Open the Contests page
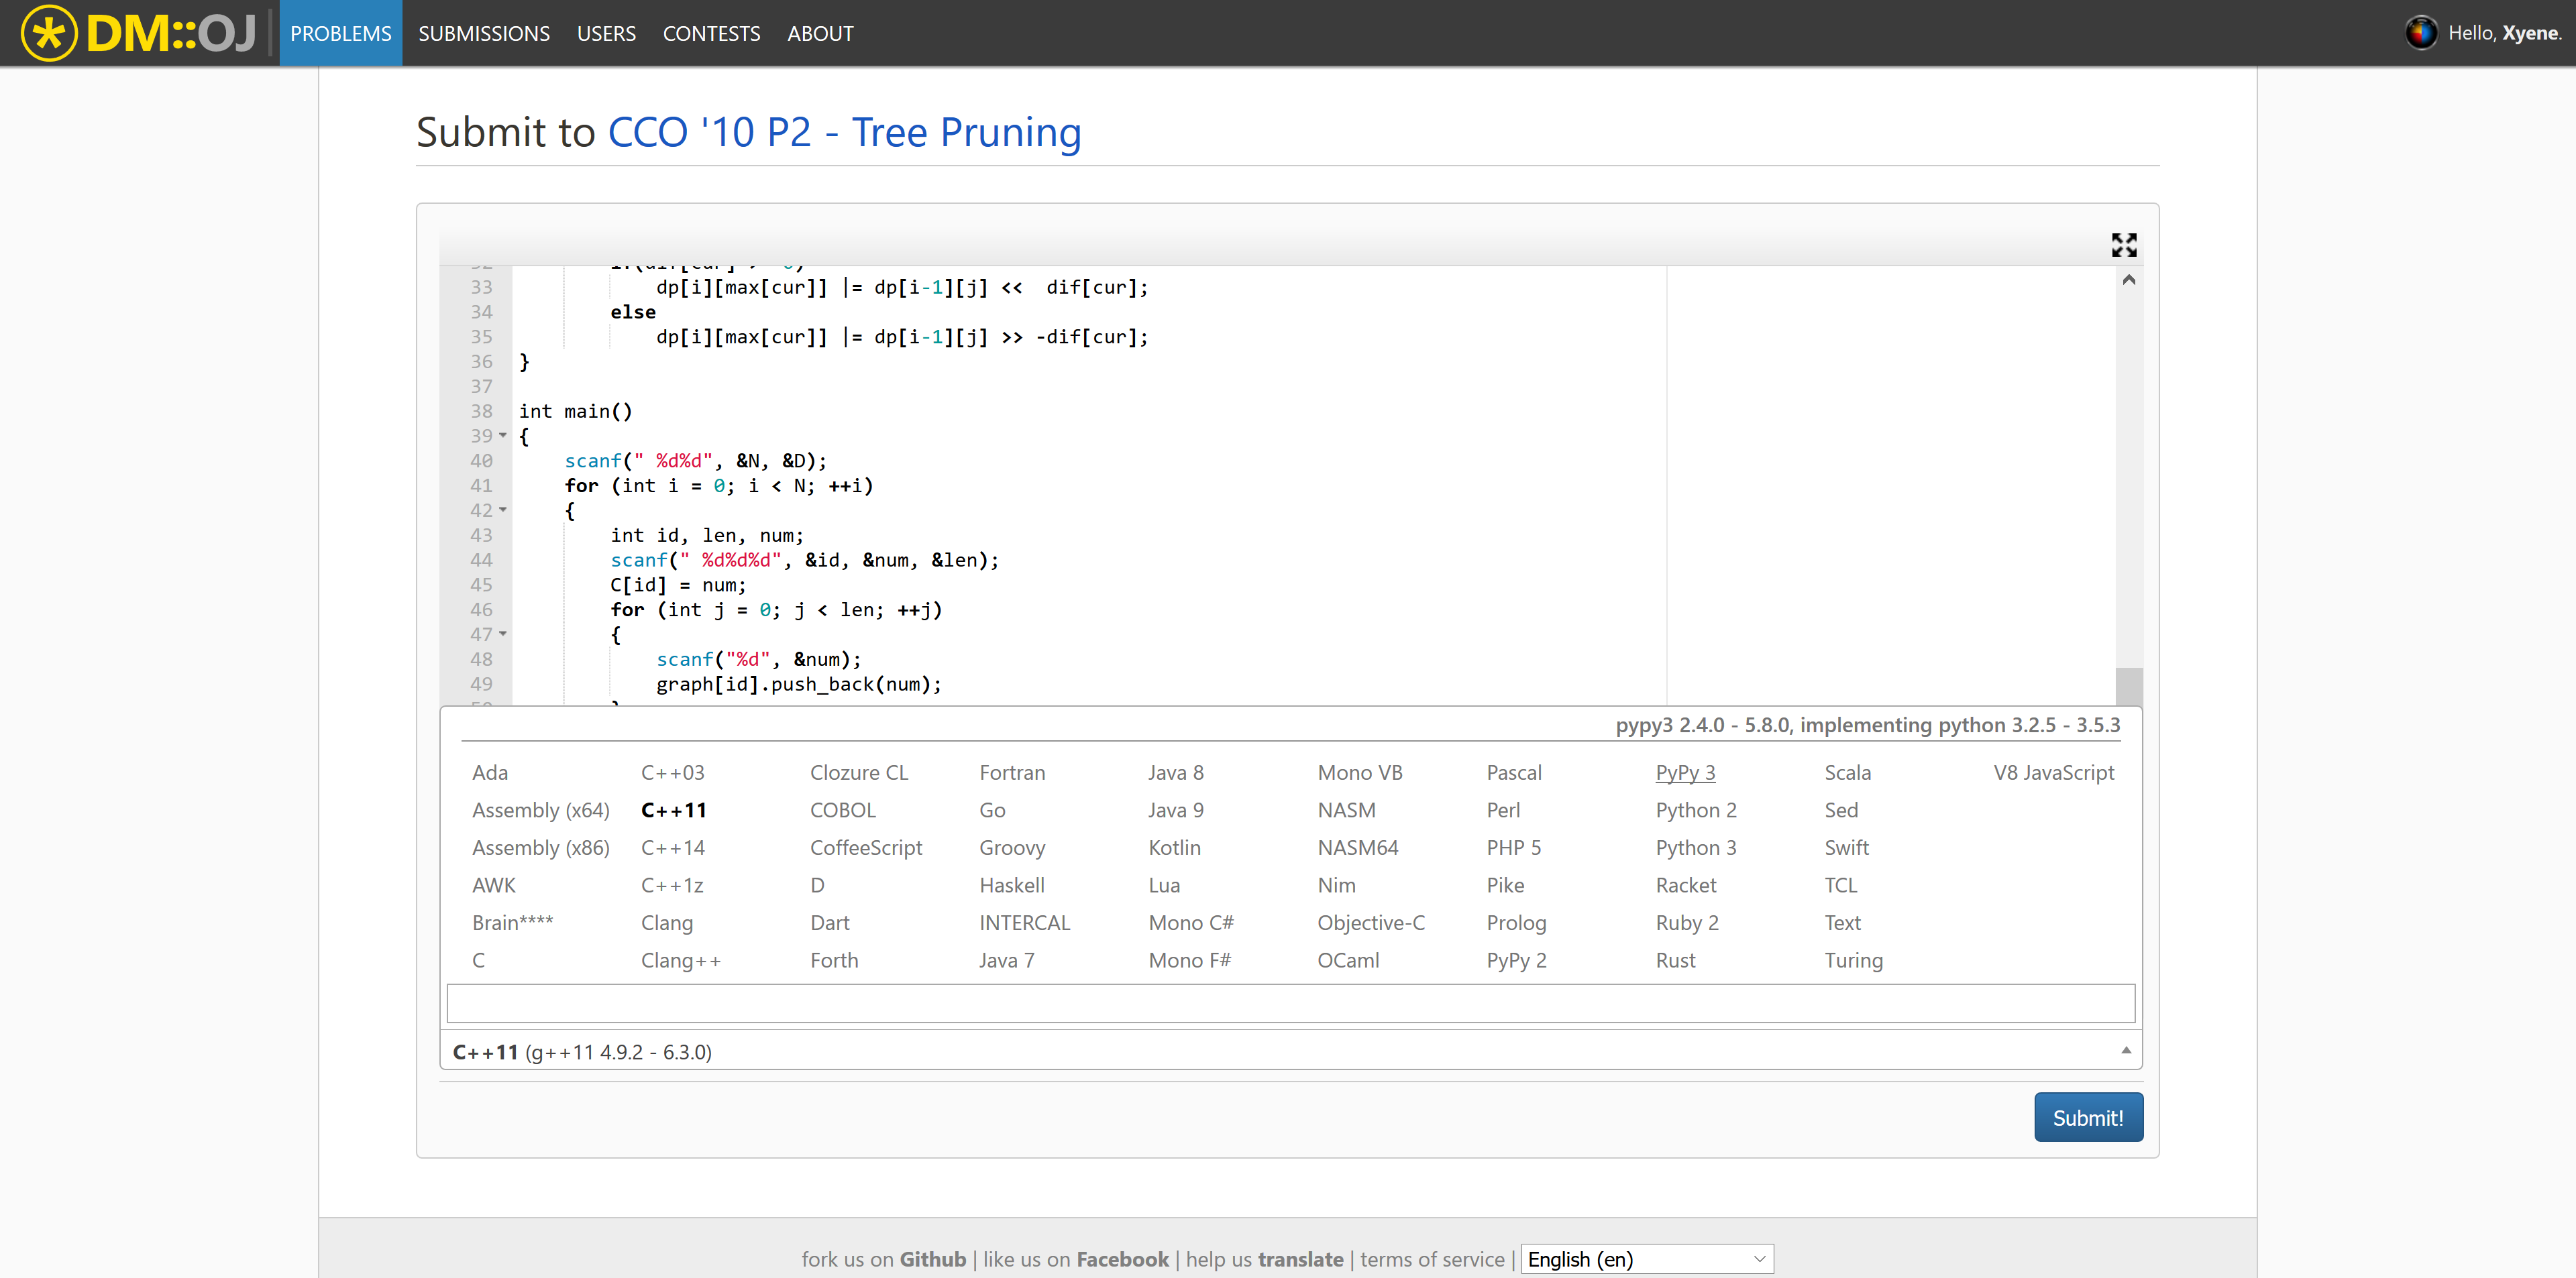This screenshot has width=2576, height=1278. 711,33
